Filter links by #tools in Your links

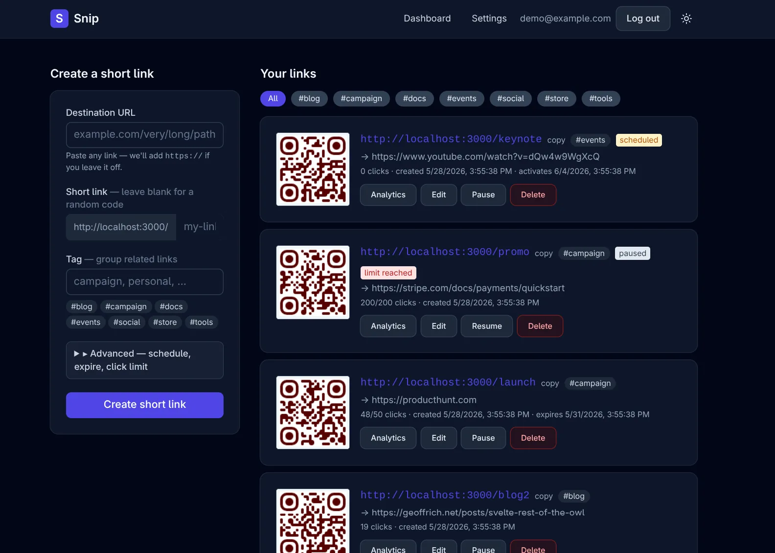point(601,99)
